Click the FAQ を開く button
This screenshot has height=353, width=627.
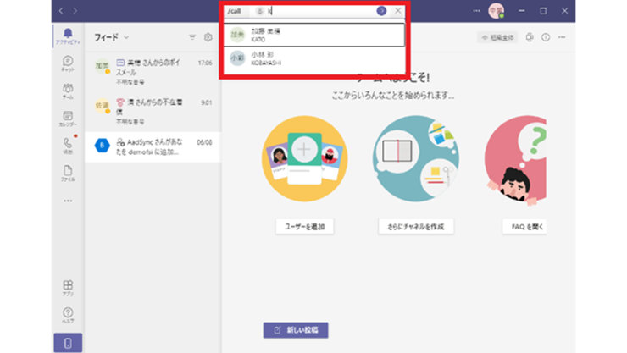tap(524, 226)
